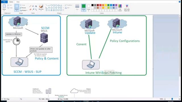182x102 pixels.
Task: Click the 'Policy & Content' text
Action: (47, 59)
